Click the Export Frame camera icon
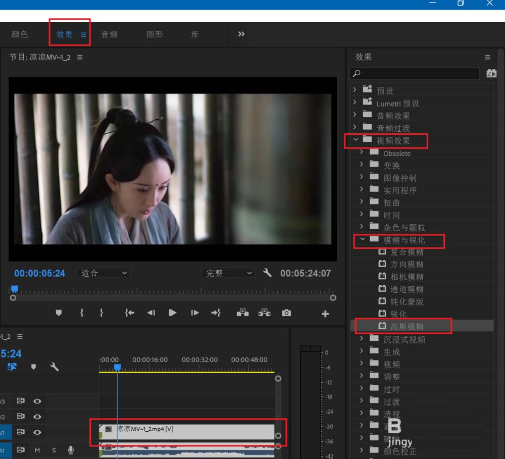Image resolution: width=505 pixels, height=459 pixels. tap(286, 313)
